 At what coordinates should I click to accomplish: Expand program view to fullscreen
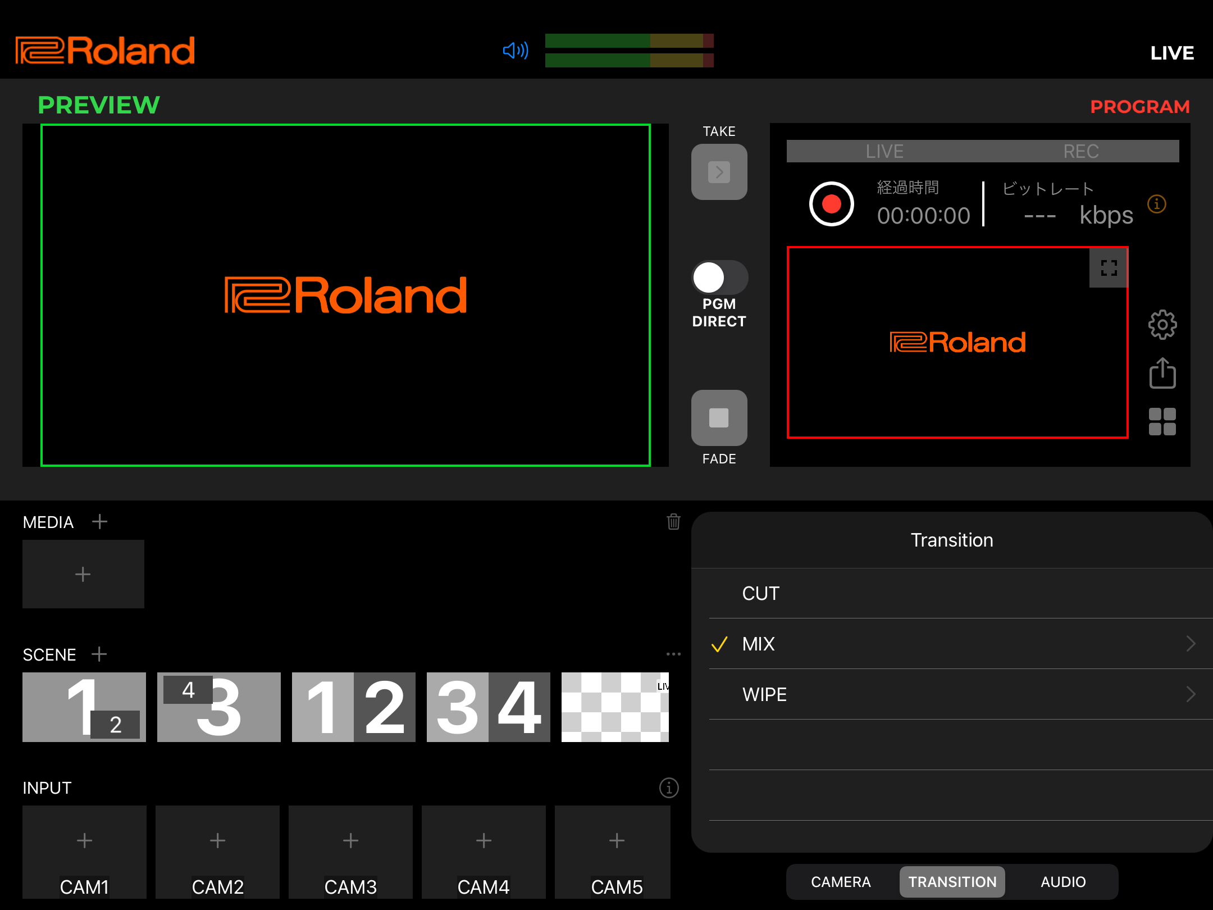click(x=1109, y=268)
